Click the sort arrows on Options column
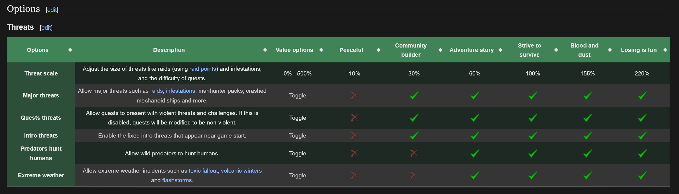 70,50
